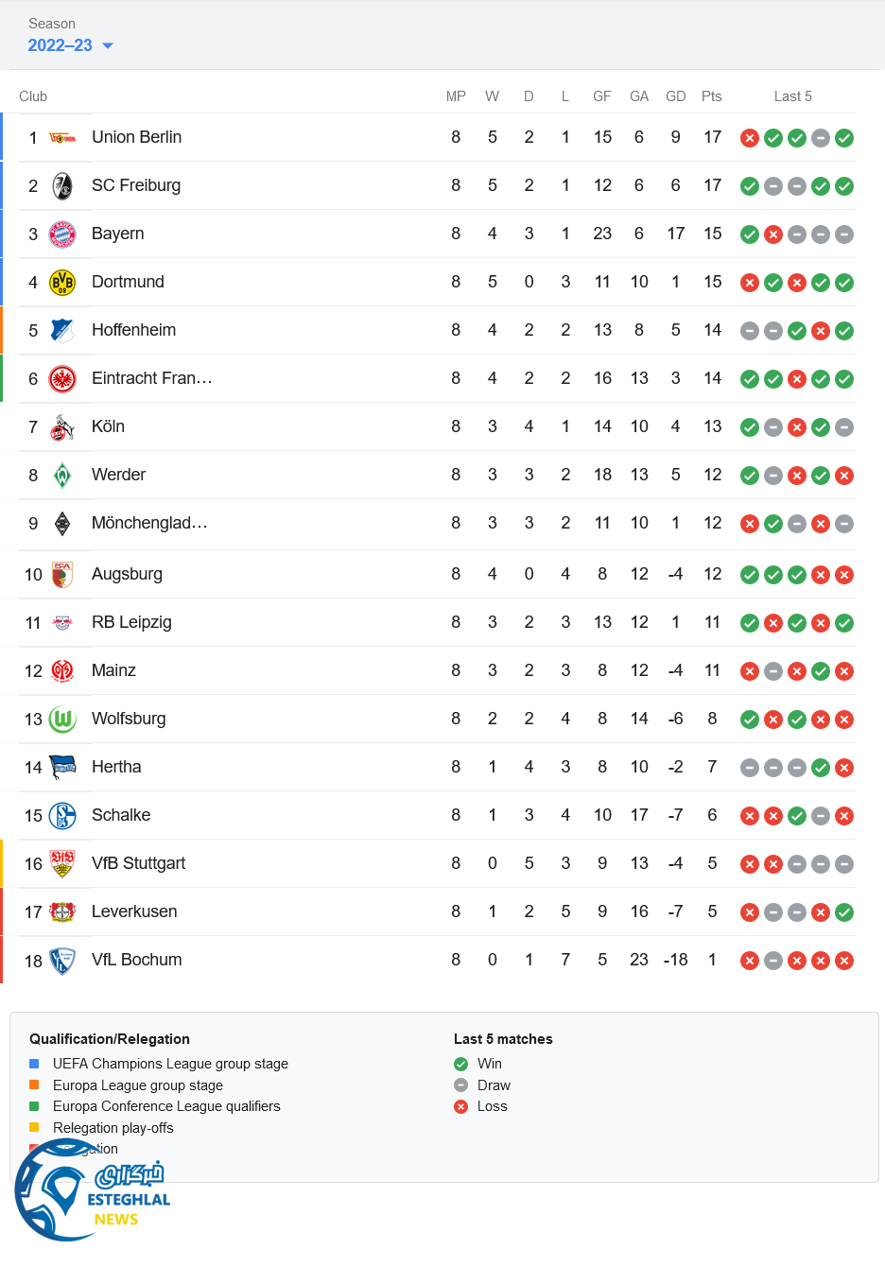Click the Wolfsburg club crest

point(62,720)
